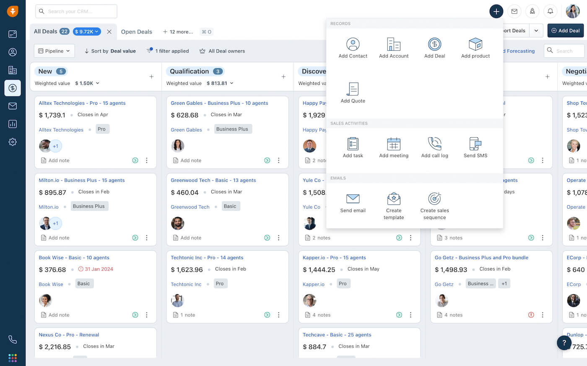Image resolution: width=587 pixels, height=366 pixels.
Task: Open notifications bell in top bar
Action: (550, 11)
